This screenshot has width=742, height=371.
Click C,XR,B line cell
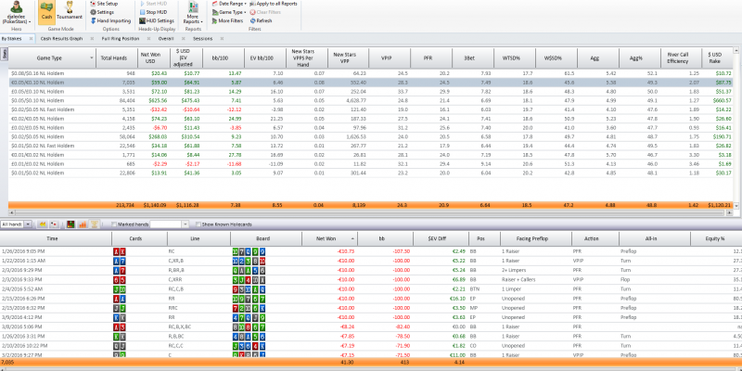[x=177, y=261]
